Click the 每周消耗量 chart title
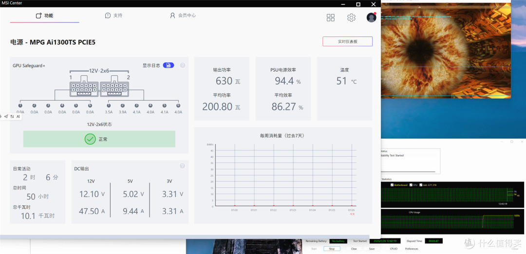This screenshot has width=526, height=254. pyautogui.click(x=282, y=136)
